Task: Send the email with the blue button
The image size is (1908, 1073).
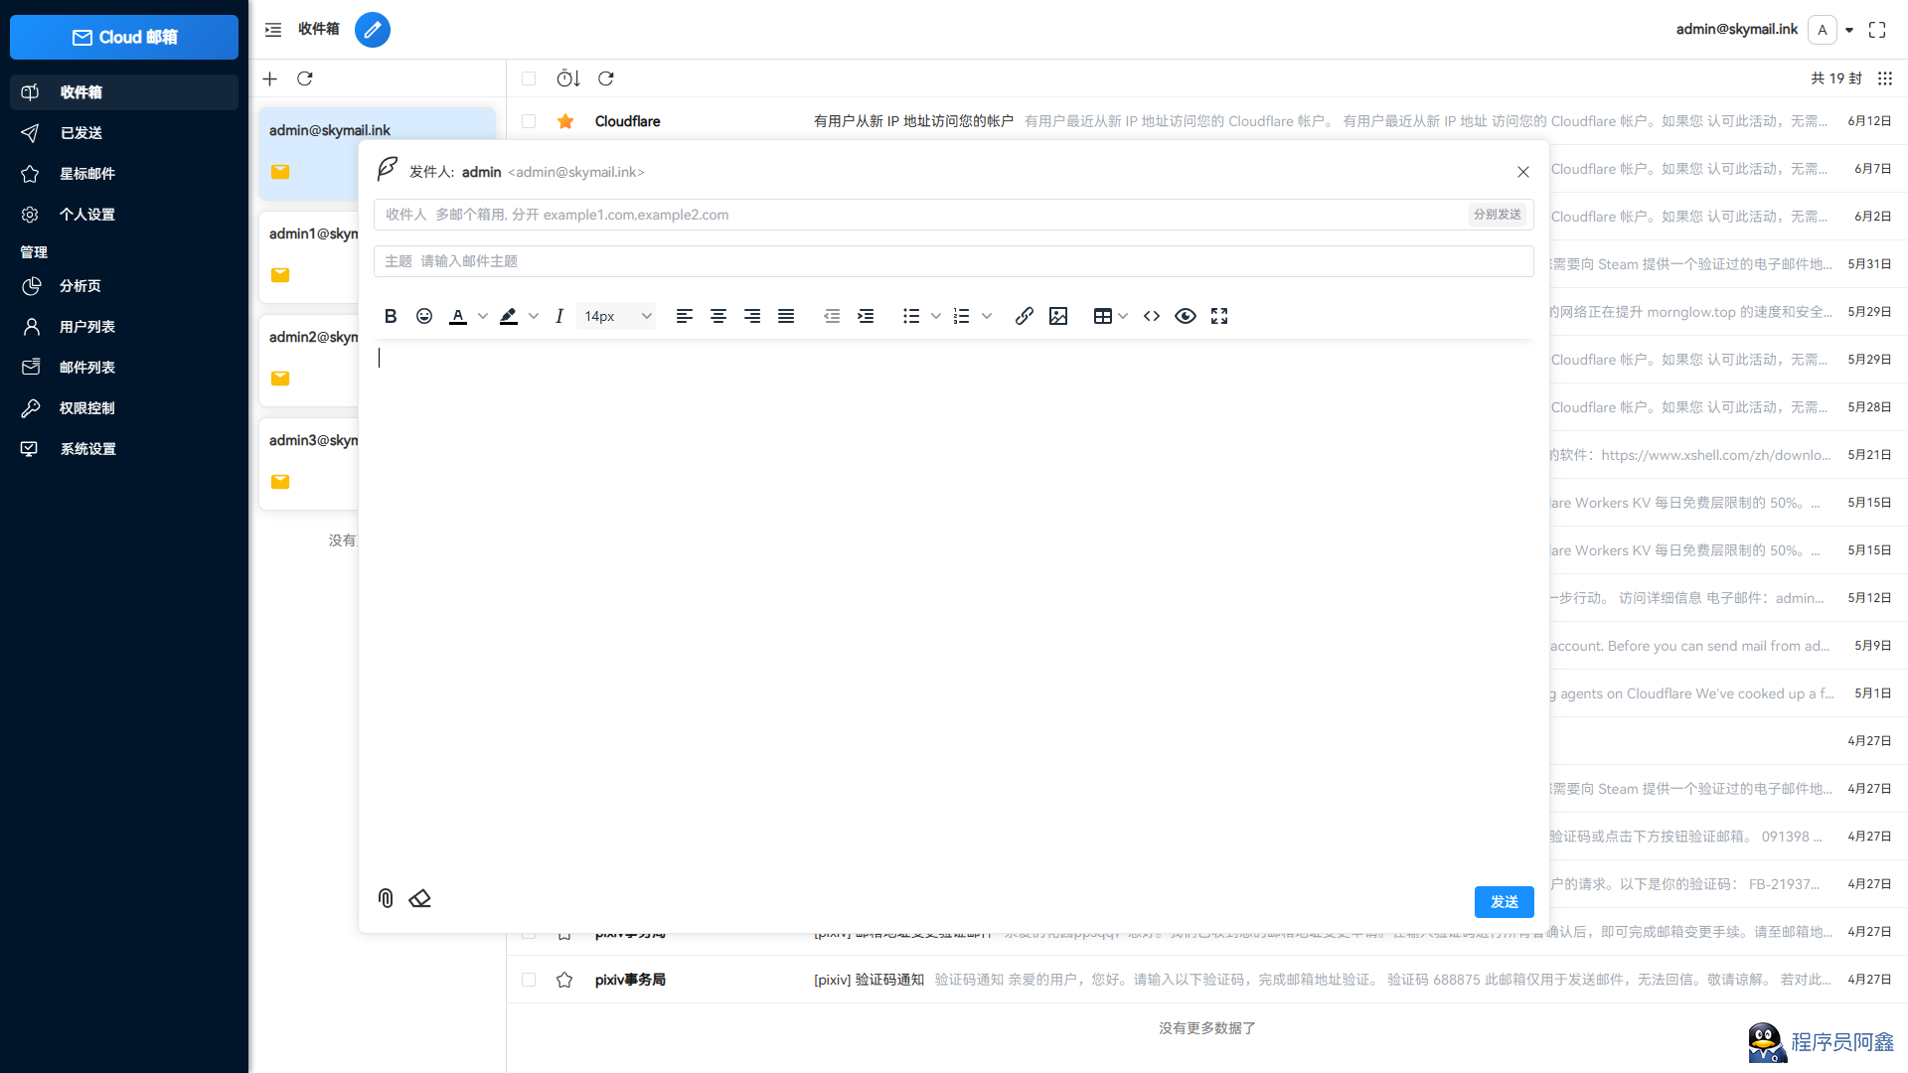Action: click(1504, 901)
